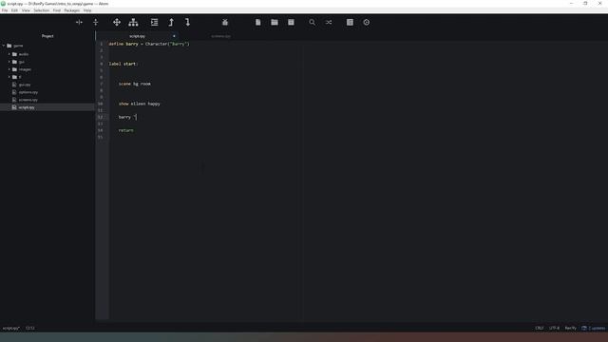
Task: Open screens.rpy in the project tree
Action: click(28, 100)
